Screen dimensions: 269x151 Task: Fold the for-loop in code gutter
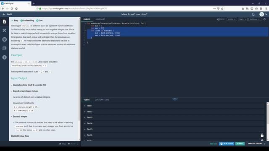pyautogui.click(x=86, y=31)
